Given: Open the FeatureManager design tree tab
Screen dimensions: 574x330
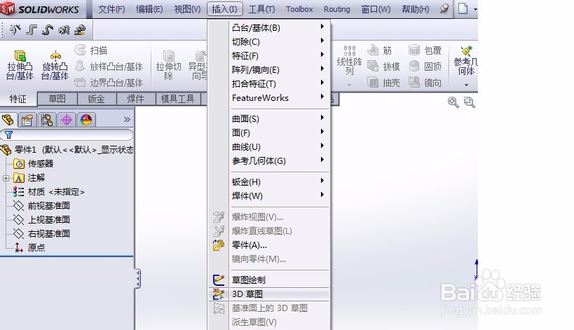Looking at the screenshot, I should 8,120.
